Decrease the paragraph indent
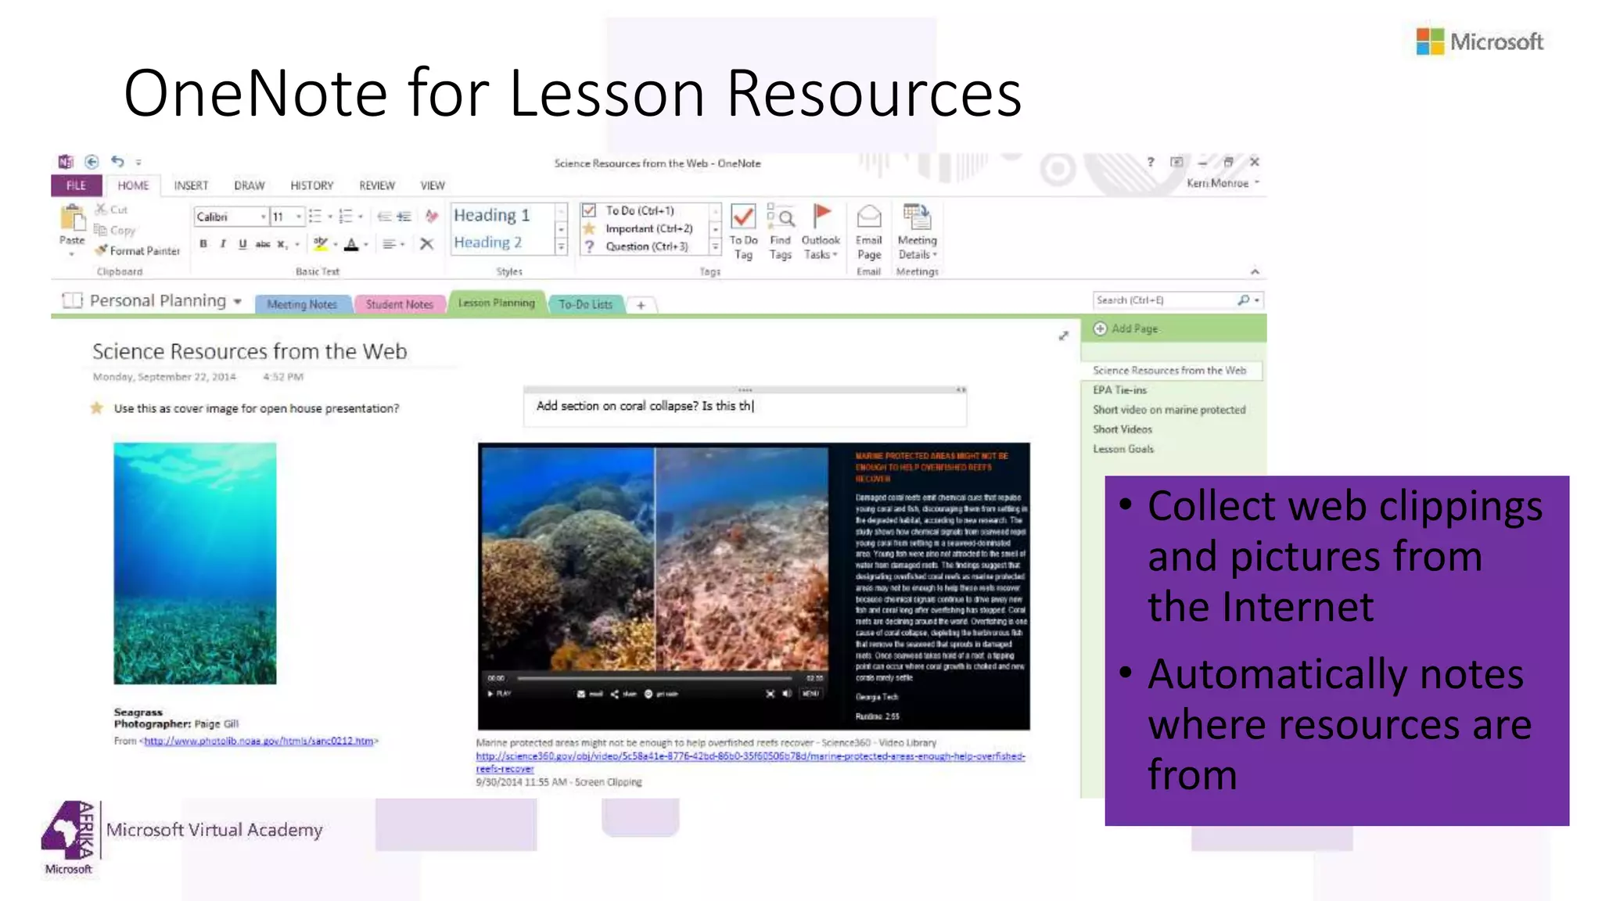The height and width of the screenshot is (901, 1602). (384, 217)
